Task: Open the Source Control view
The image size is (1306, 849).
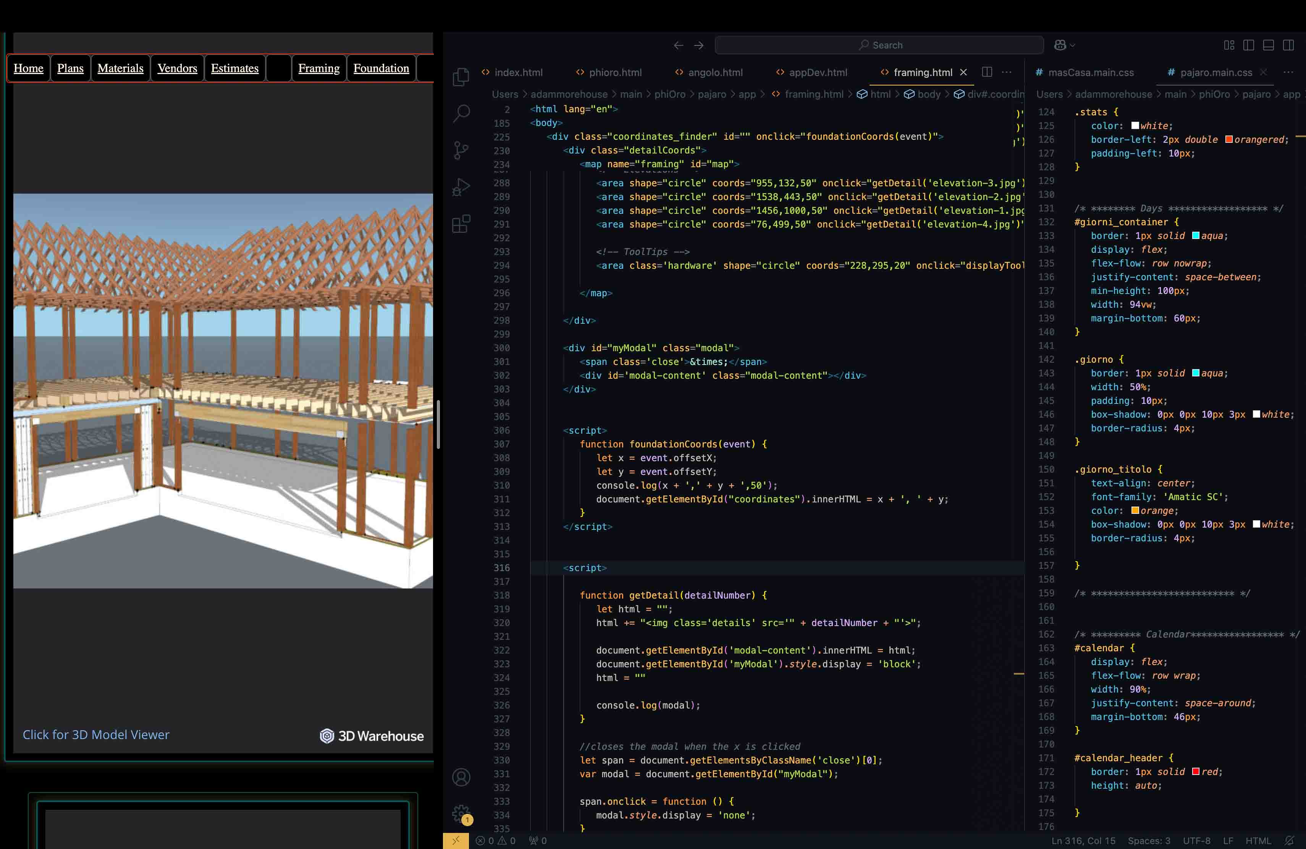Action: [x=461, y=150]
